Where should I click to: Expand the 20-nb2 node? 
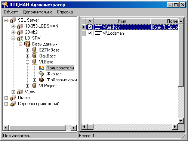(13, 32)
